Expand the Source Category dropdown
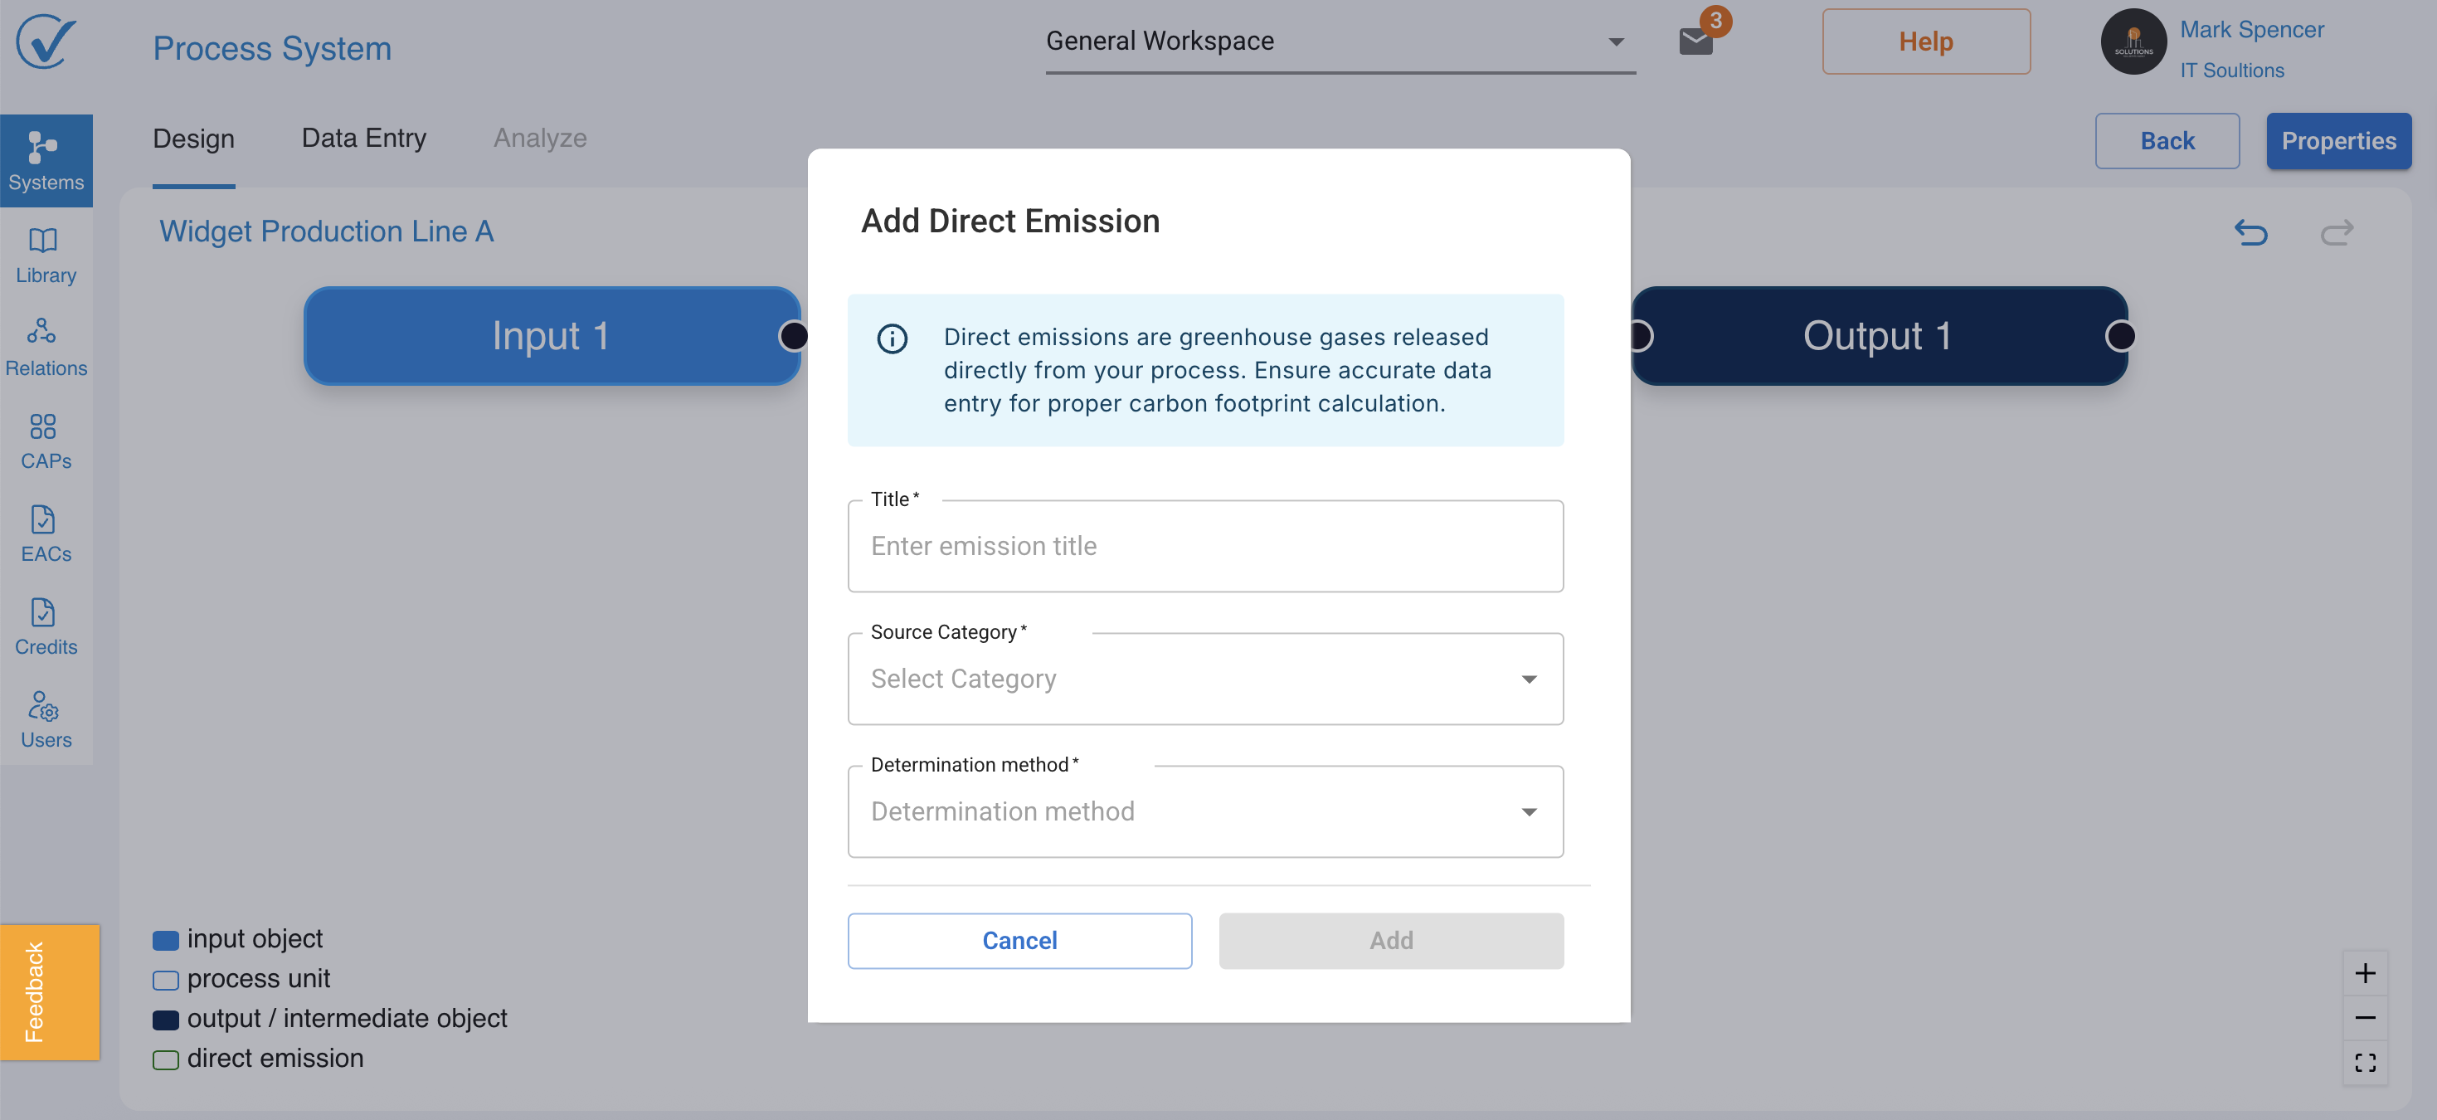This screenshot has height=1120, width=2437. coord(1204,679)
